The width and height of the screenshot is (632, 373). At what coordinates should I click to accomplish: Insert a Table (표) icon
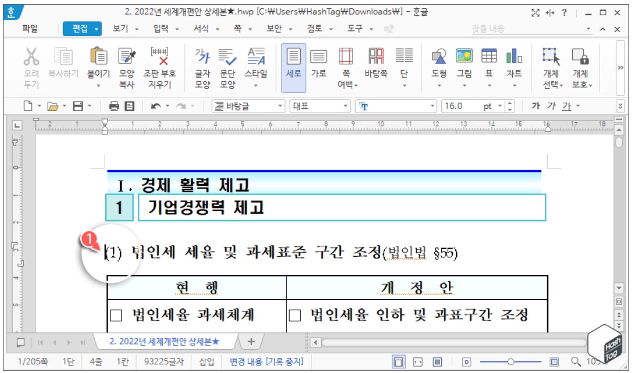tap(489, 56)
